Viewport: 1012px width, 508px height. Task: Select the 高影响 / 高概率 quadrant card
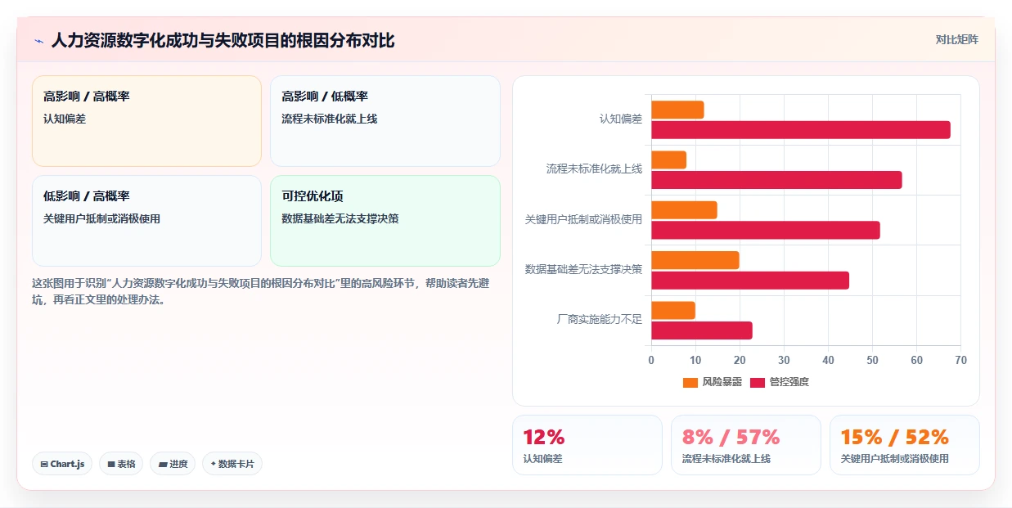click(x=146, y=121)
